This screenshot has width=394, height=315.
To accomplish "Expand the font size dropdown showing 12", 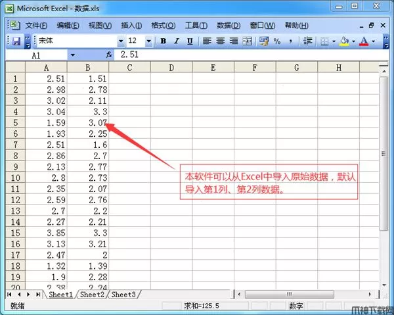I will (148, 41).
